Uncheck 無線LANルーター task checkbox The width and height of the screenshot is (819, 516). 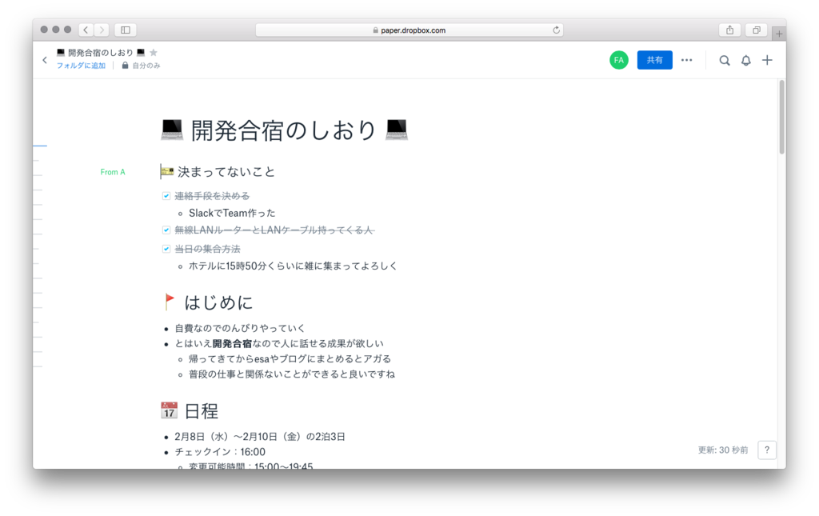pos(166,230)
